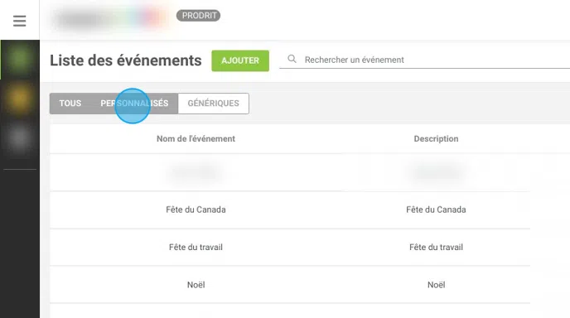570x318 pixels.
Task: Select Fête du Canada event name
Action: tap(196, 210)
